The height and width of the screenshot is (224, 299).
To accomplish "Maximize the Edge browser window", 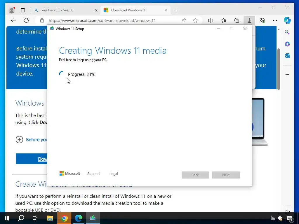I will click(273, 8).
